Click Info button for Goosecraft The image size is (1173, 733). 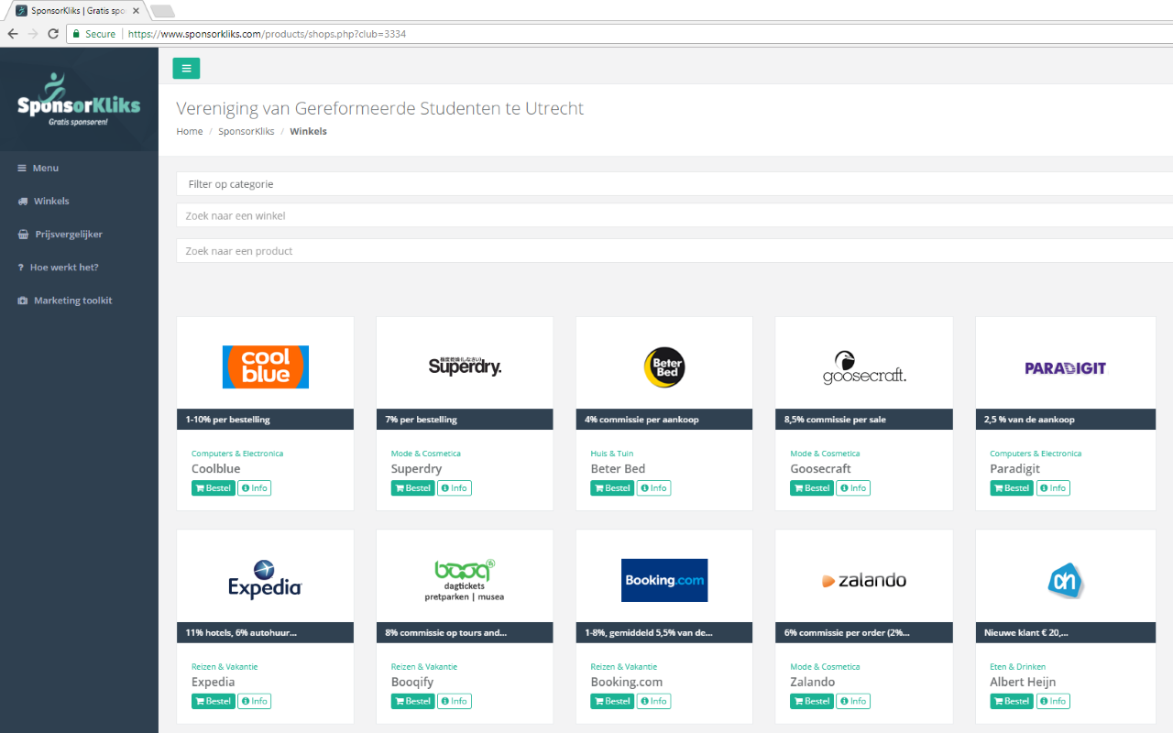pos(853,488)
